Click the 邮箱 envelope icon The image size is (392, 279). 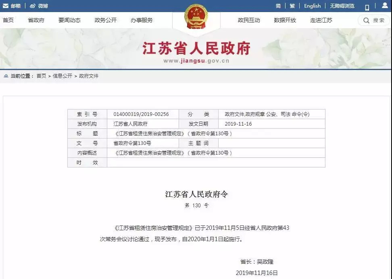pos(6,6)
